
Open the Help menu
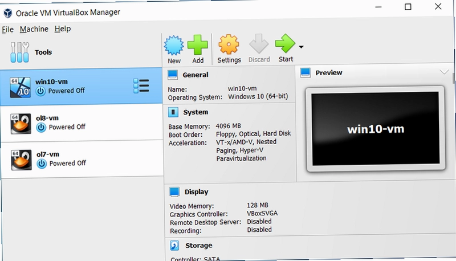coord(63,28)
